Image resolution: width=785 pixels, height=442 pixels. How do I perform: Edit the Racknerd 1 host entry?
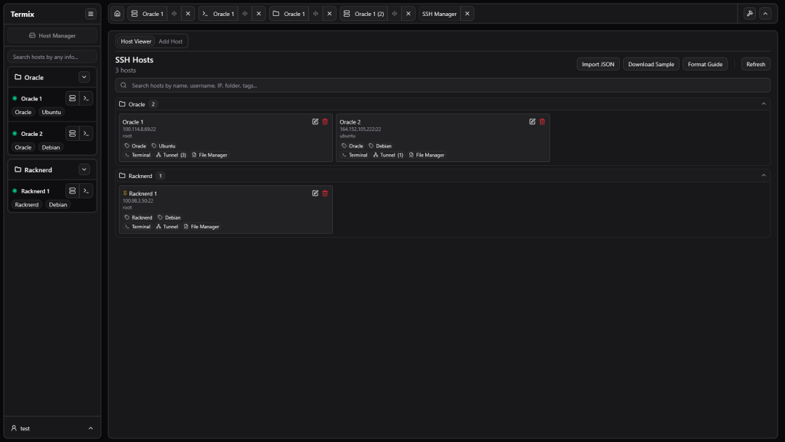pyautogui.click(x=315, y=193)
